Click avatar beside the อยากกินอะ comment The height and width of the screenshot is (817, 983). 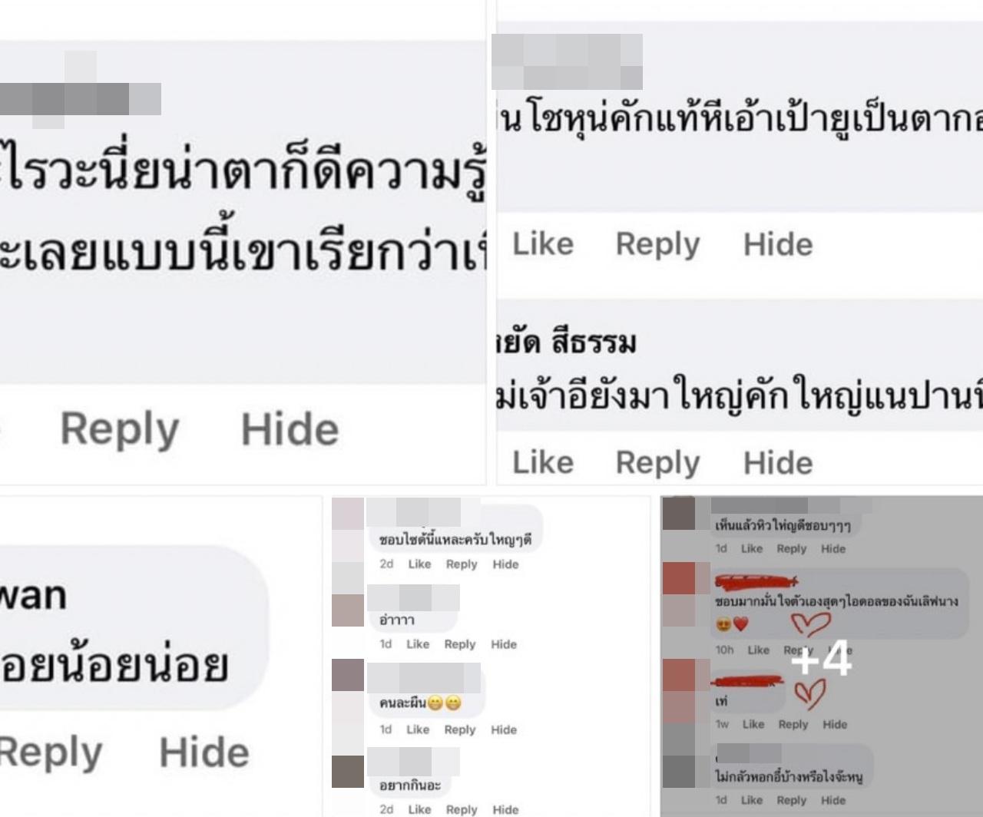tap(348, 772)
